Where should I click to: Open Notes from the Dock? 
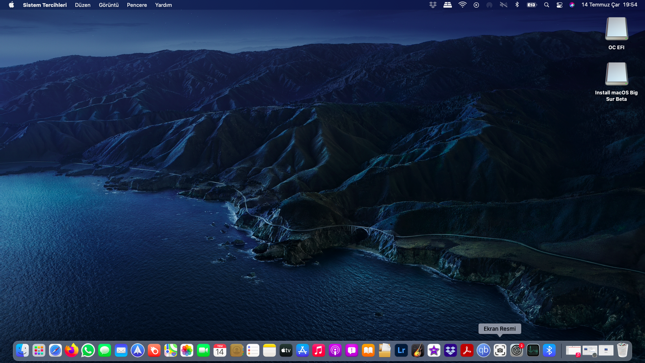coord(269,350)
